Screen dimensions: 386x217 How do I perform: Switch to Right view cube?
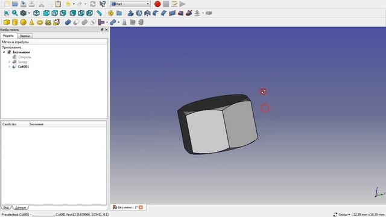63,13
